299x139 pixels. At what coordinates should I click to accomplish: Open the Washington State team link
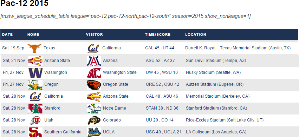coord(120,72)
